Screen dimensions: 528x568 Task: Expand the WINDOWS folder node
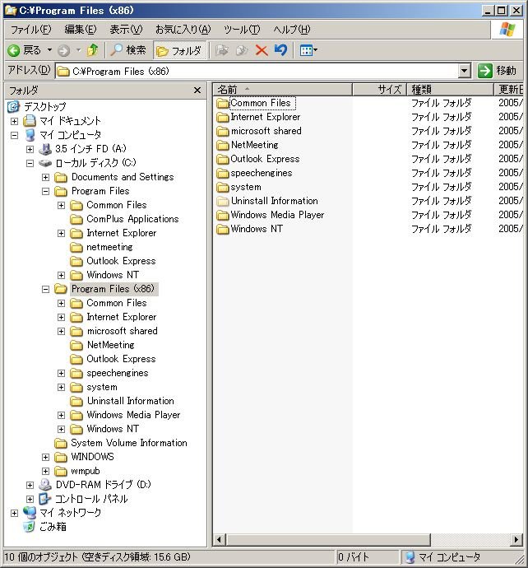(x=45, y=457)
